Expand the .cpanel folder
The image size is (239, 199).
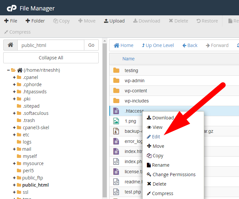click(14, 77)
